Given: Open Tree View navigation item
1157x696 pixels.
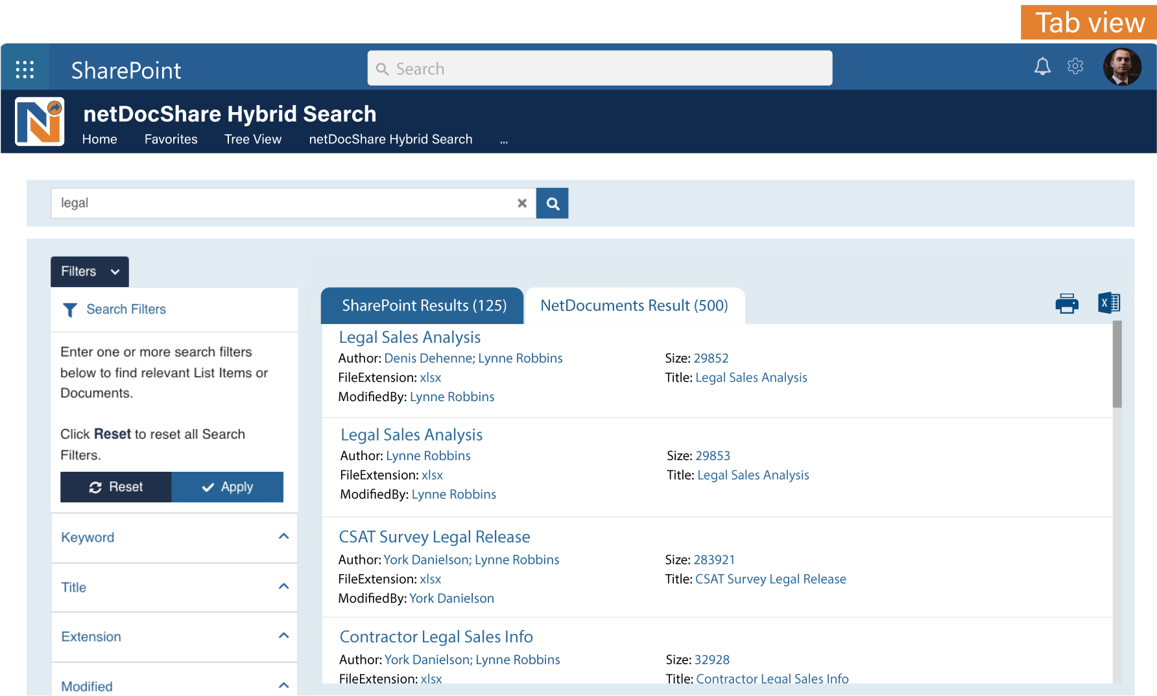Looking at the screenshot, I should click(x=253, y=139).
